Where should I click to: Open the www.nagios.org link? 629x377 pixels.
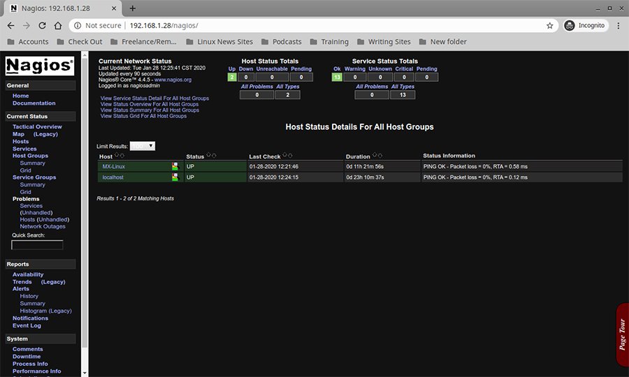pyautogui.click(x=173, y=80)
